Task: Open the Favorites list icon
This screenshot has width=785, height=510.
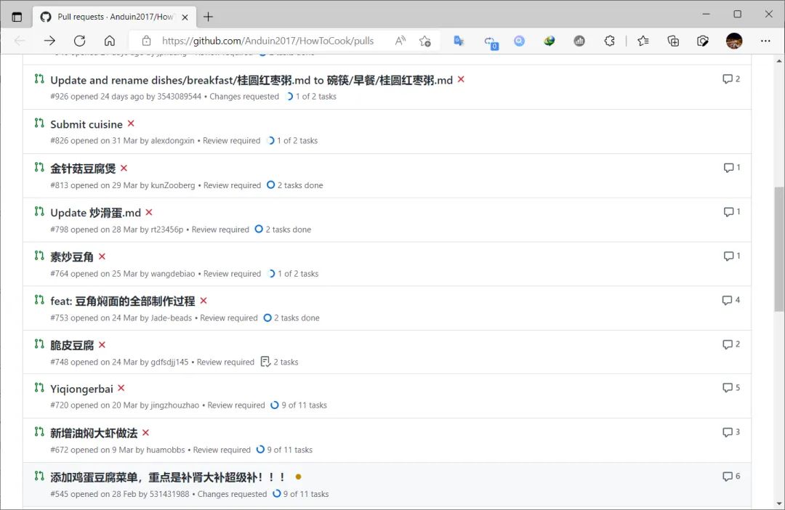Action: (x=643, y=41)
